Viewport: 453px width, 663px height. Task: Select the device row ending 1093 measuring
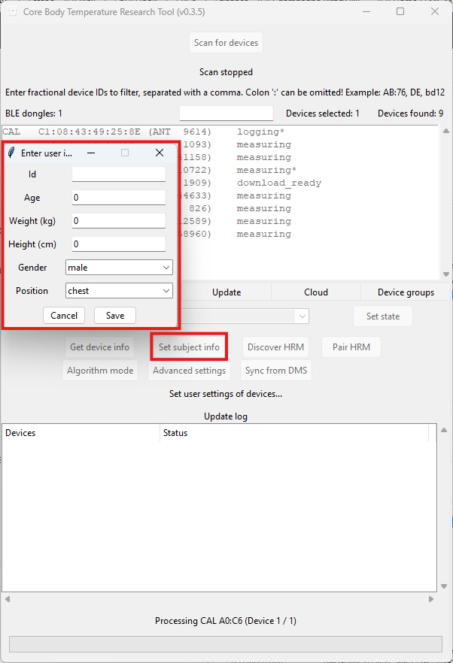coord(309,144)
